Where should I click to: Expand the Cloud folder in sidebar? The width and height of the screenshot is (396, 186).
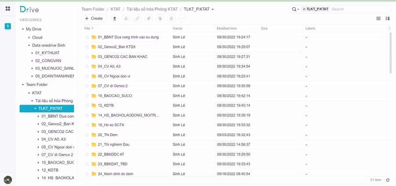tap(29, 38)
